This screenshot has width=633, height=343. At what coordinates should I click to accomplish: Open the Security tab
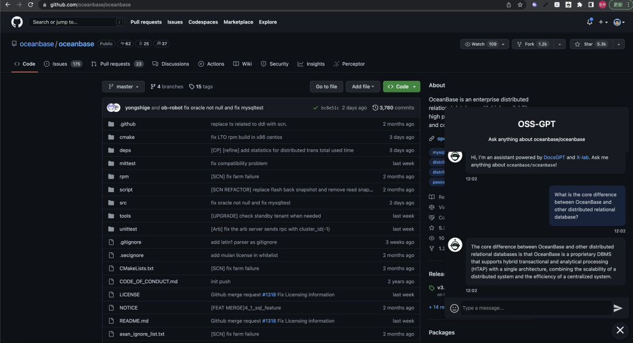point(274,64)
